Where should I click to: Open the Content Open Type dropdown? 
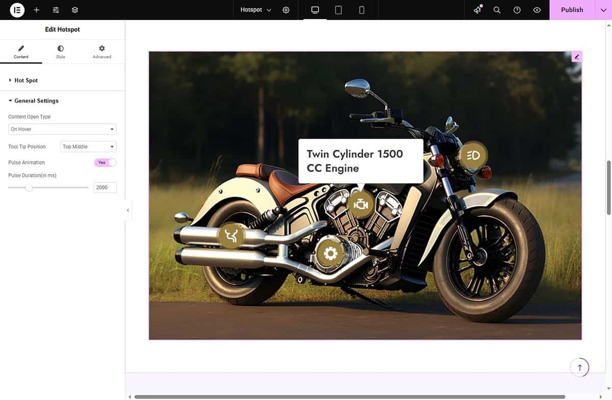tap(62, 129)
